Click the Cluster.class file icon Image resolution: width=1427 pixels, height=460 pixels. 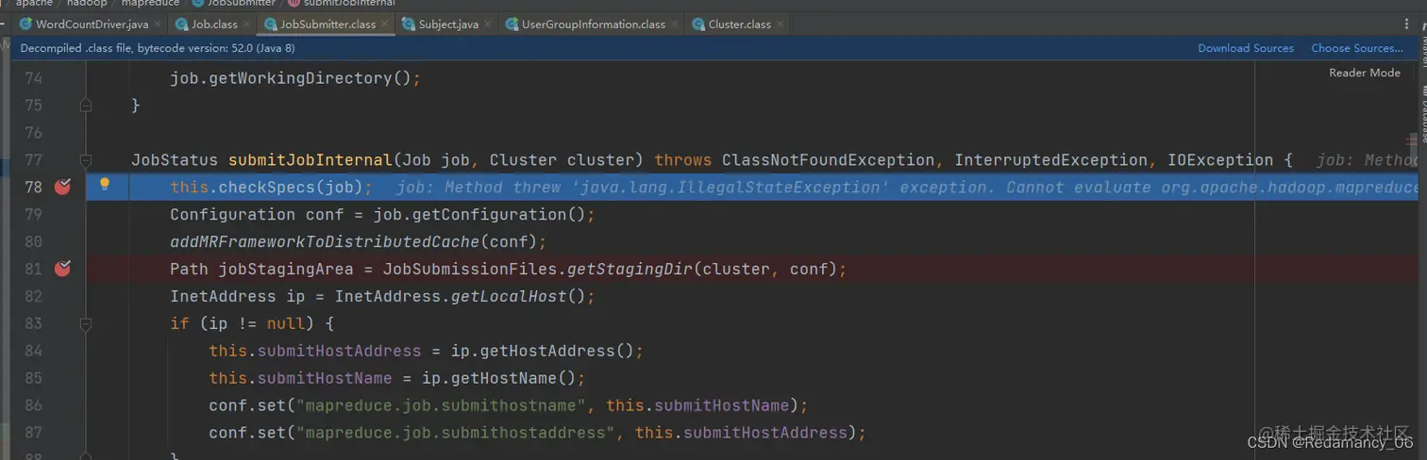pyautogui.click(x=698, y=25)
